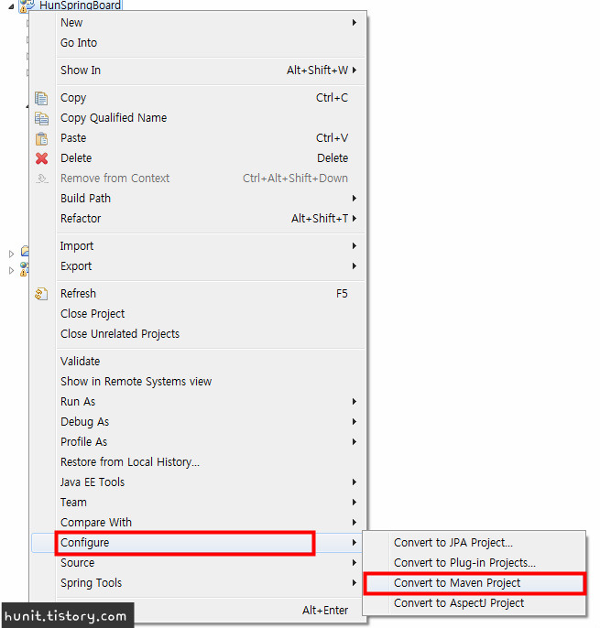Screen dimensions: 600x628
Task: Choose Validate
Action: click(199, 362)
